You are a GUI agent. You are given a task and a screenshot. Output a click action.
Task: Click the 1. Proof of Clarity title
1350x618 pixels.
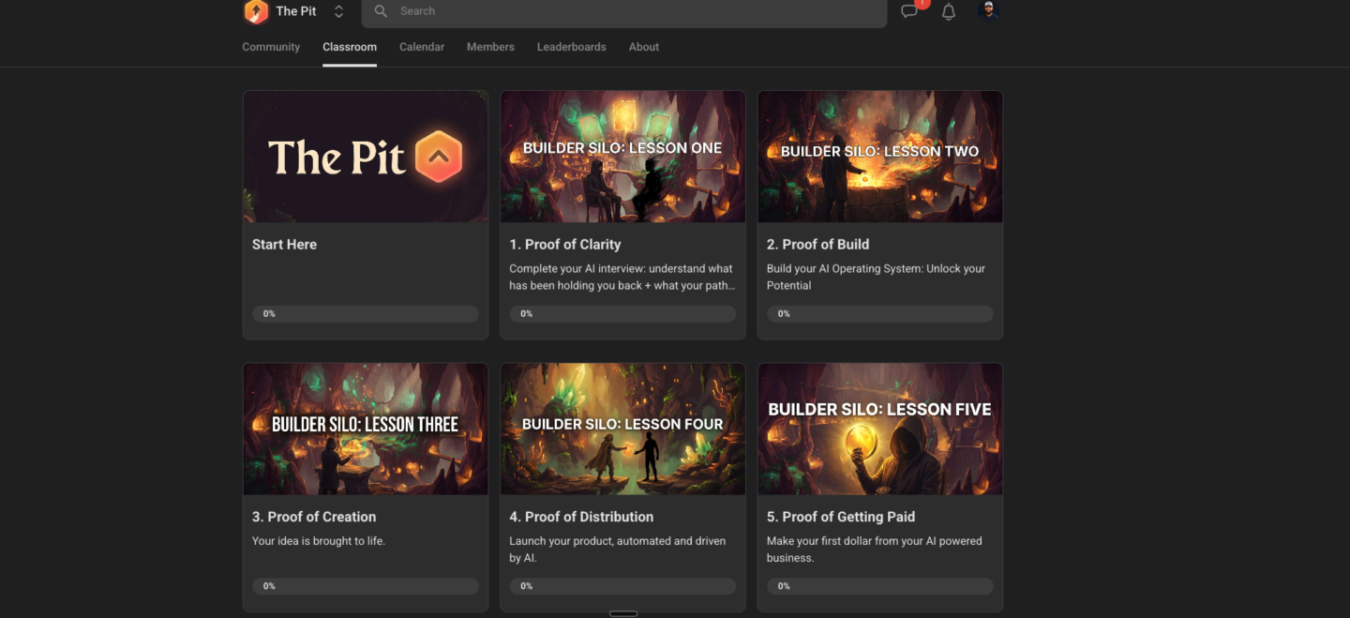565,245
